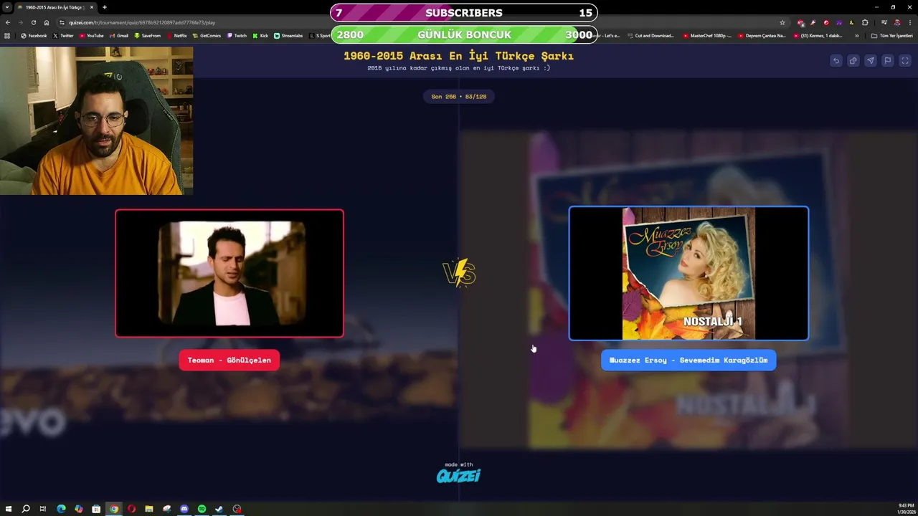Click the Muazzez Ersoy Nostalji 1 thumbnail
The height and width of the screenshot is (516, 918).
click(x=688, y=273)
